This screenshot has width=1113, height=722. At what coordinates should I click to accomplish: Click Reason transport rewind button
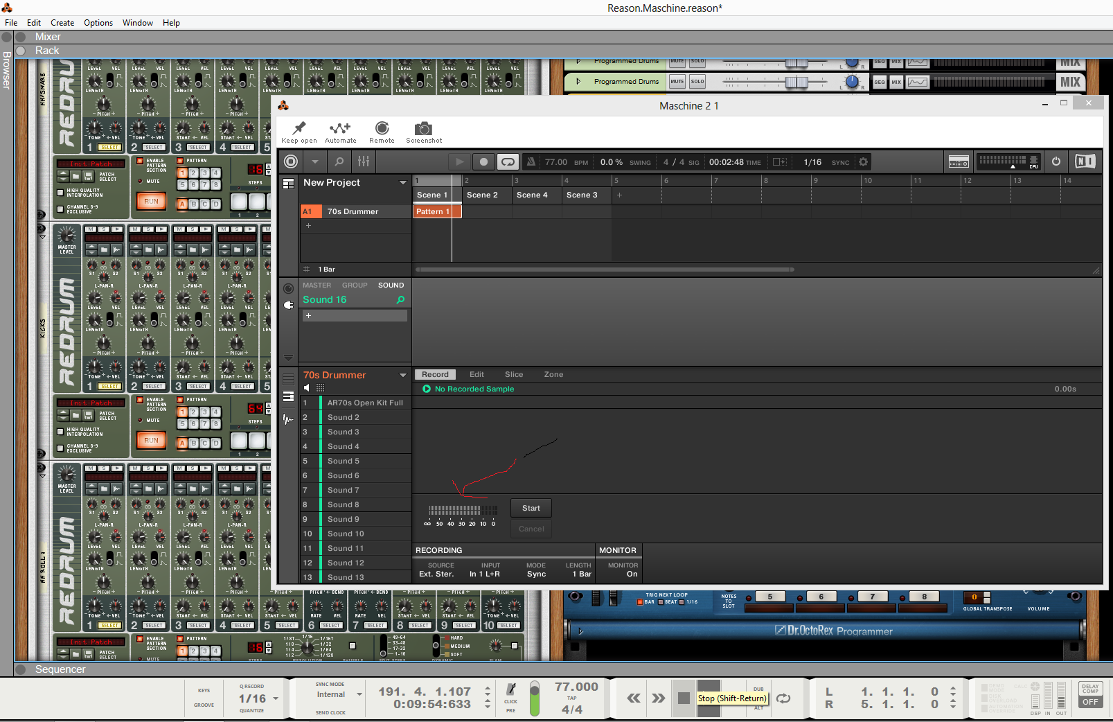click(x=634, y=698)
